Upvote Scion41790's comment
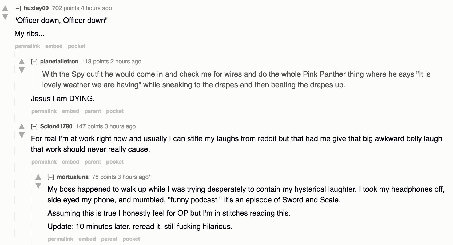Screen dimensions: 453x245 [x=22, y=127]
